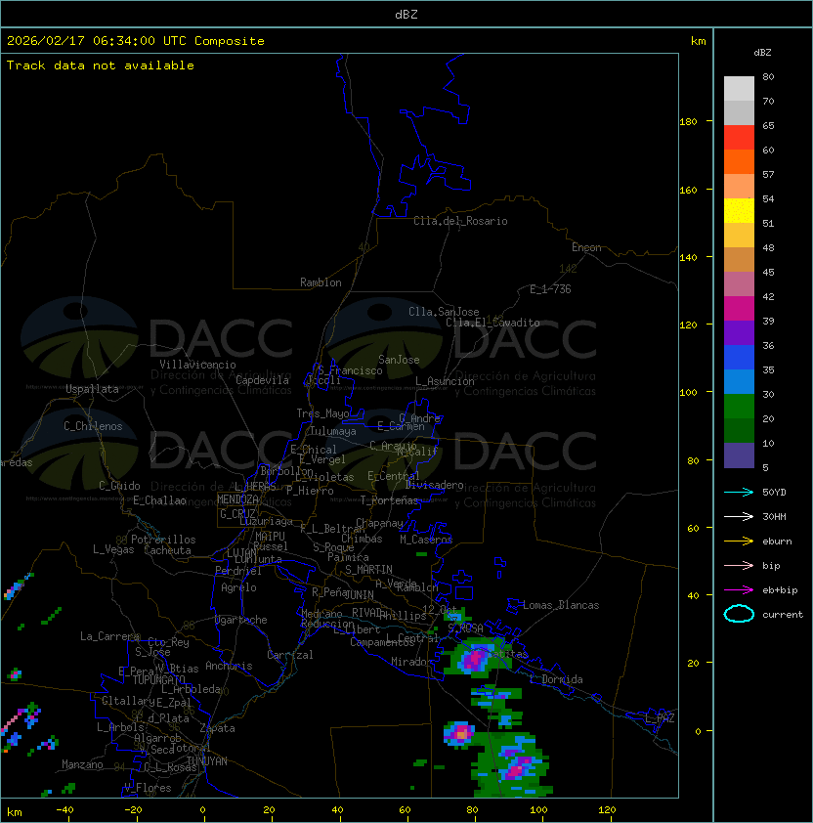Click the '180' tick on the right axis
Viewport: 813px width, 823px height.
[688, 122]
